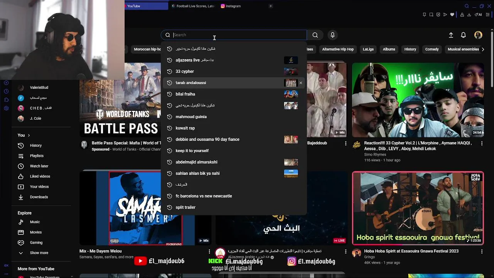Select the Moroccan hip-hop chip
The width and height of the screenshot is (494, 278).
pos(147,49)
